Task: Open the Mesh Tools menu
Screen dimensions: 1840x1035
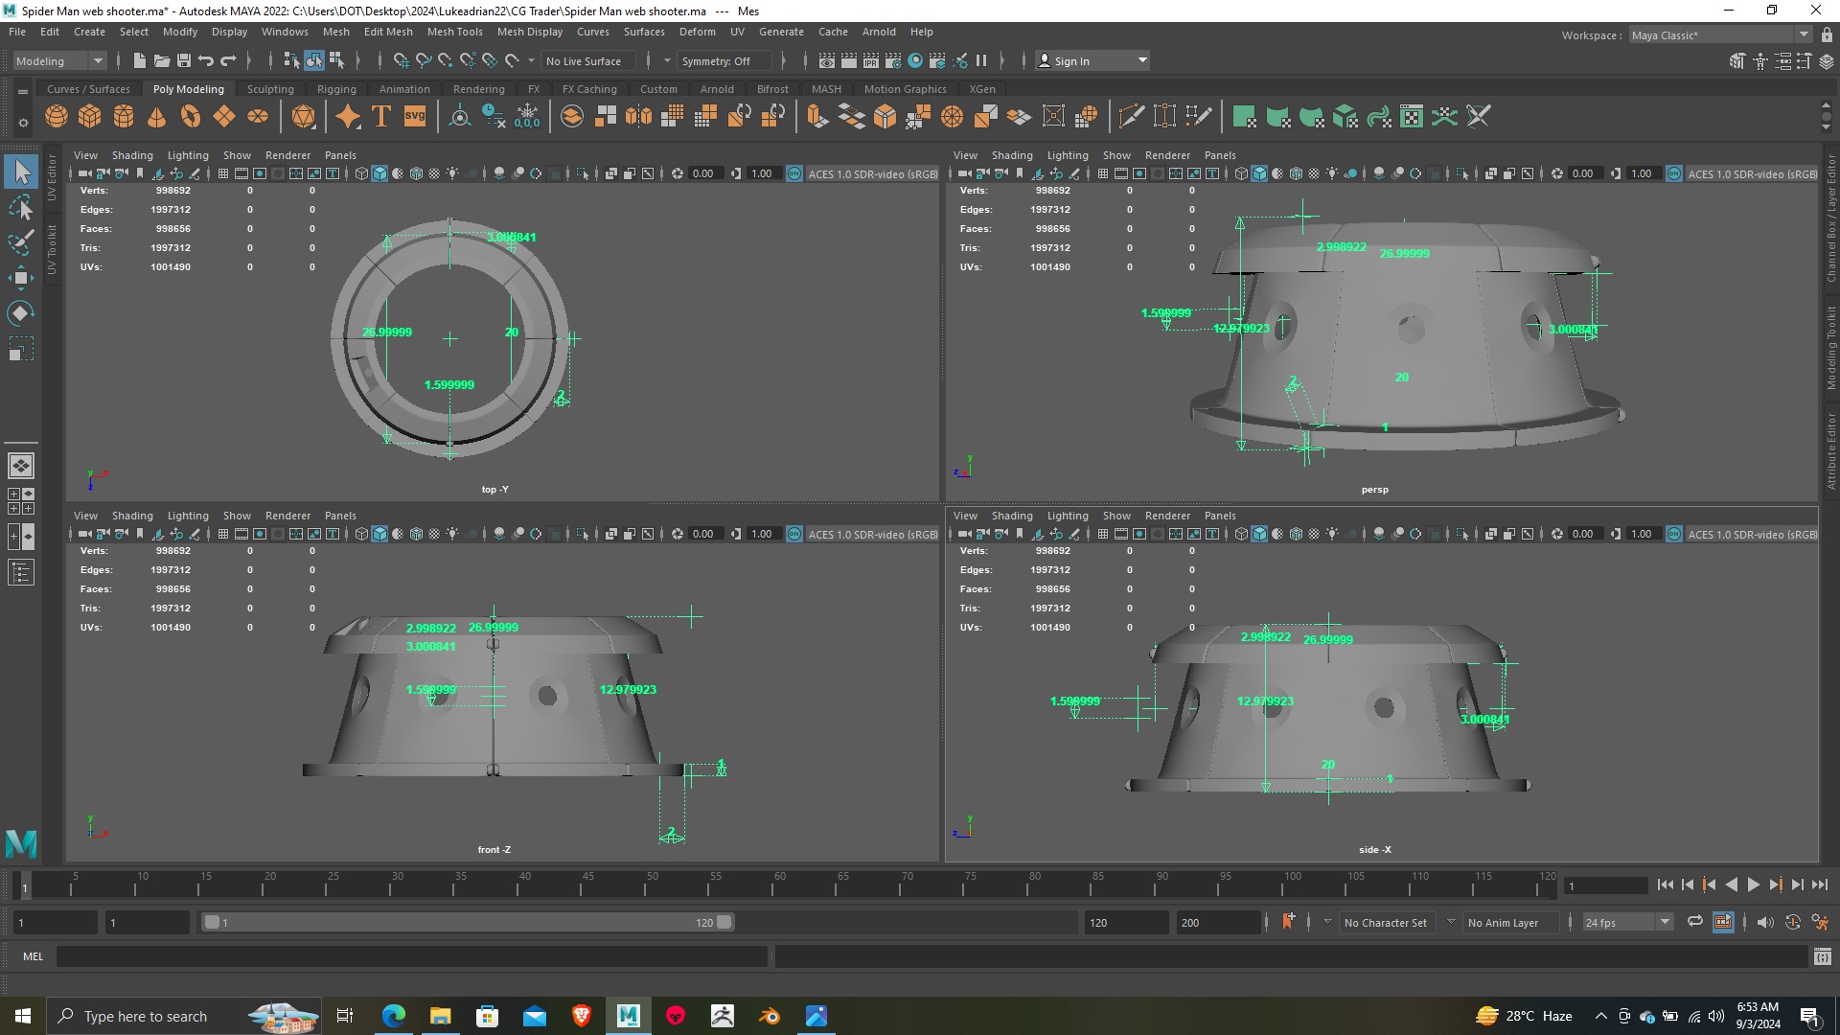Action: (454, 32)
